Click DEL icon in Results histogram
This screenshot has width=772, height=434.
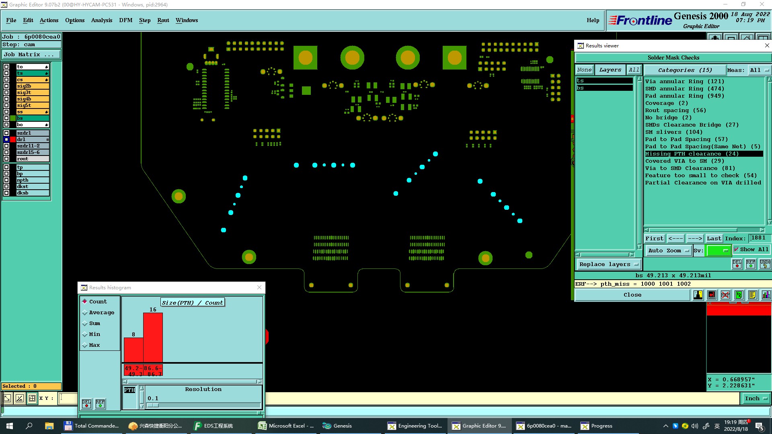click(x=86, y=403)
